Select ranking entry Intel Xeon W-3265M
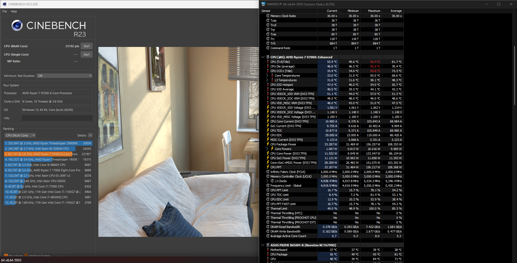This screenshot has height=263, width=517. point(48,149)
